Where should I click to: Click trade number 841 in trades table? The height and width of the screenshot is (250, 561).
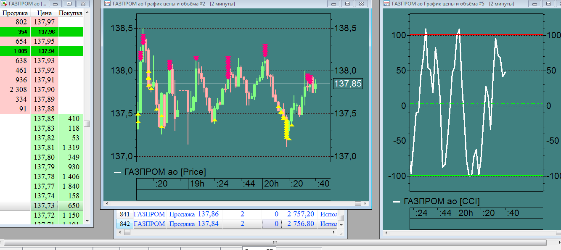124,214
